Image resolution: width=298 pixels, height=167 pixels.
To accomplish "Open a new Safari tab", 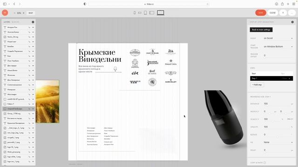I will [x=288, y=4].
